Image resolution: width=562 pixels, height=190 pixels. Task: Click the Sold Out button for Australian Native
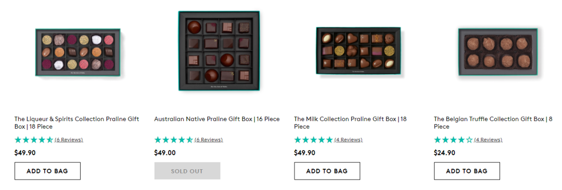click(x=187, y=171)
